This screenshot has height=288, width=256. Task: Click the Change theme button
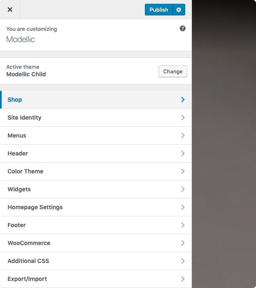pyautogui.click(x=173, y=71)
